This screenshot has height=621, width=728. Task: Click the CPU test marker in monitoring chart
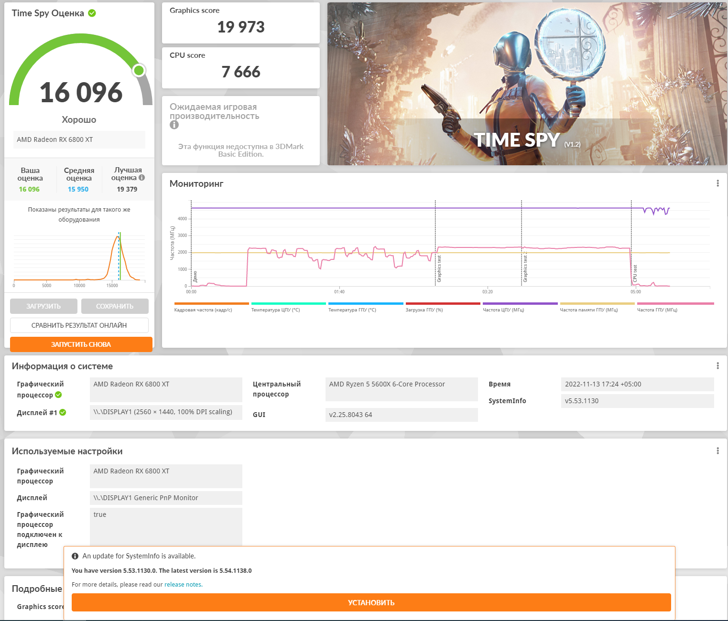point(635,273)
